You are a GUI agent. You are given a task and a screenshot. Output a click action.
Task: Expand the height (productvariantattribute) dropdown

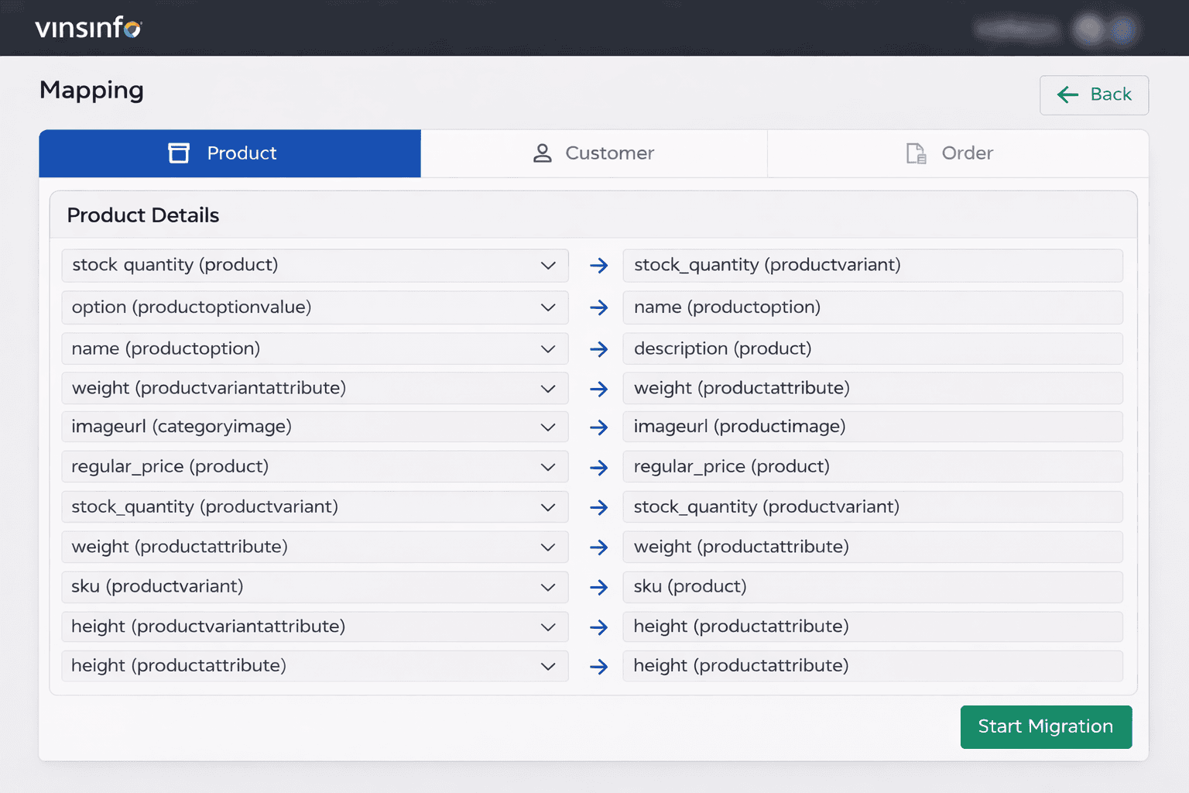(x=314, y=627)
